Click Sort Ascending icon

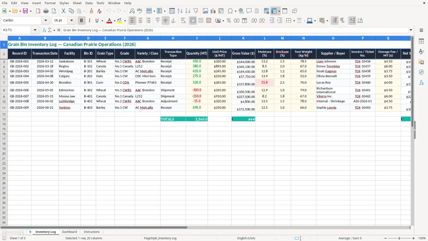coord(180,11)
